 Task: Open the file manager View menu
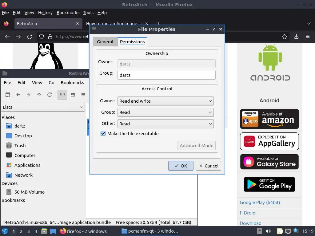[37, 83]
